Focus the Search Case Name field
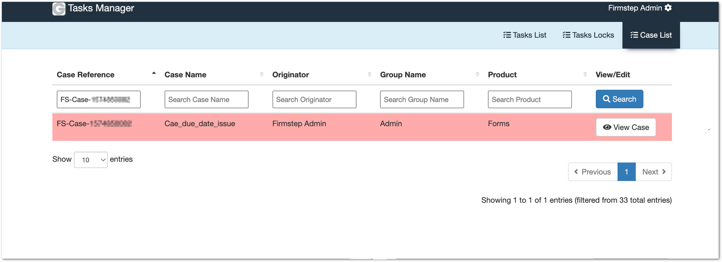Screen dimensions: 722x262 [x=206, y=100]
